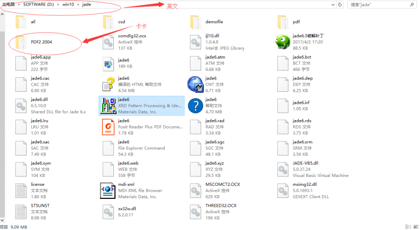
Task: Expand the chevron after win10
Action: coord(78,5)
